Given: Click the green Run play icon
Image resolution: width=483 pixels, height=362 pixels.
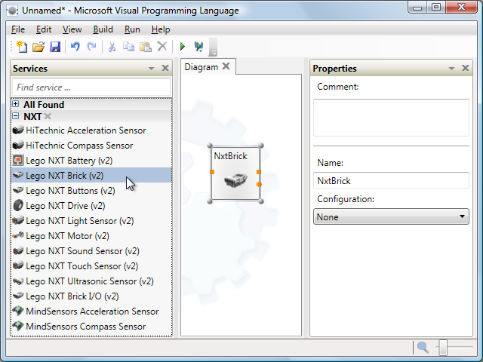Looking at the screenshot, I should (183, 47).
